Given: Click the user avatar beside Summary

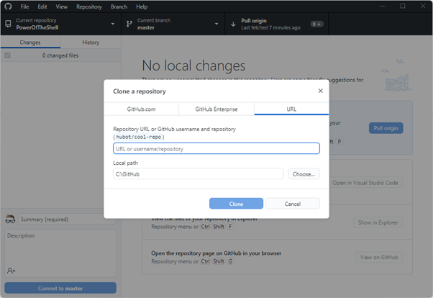Looking at the screenshot, I should coord(10,220).
